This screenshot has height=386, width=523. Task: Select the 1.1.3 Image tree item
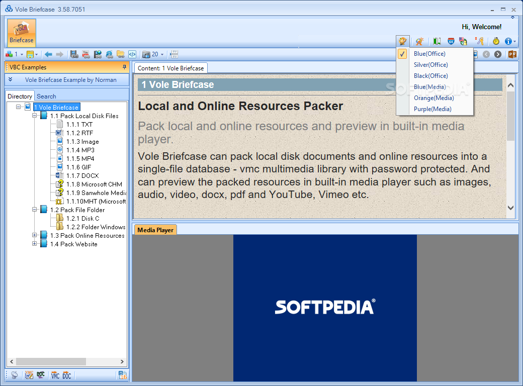click(82, 142)
